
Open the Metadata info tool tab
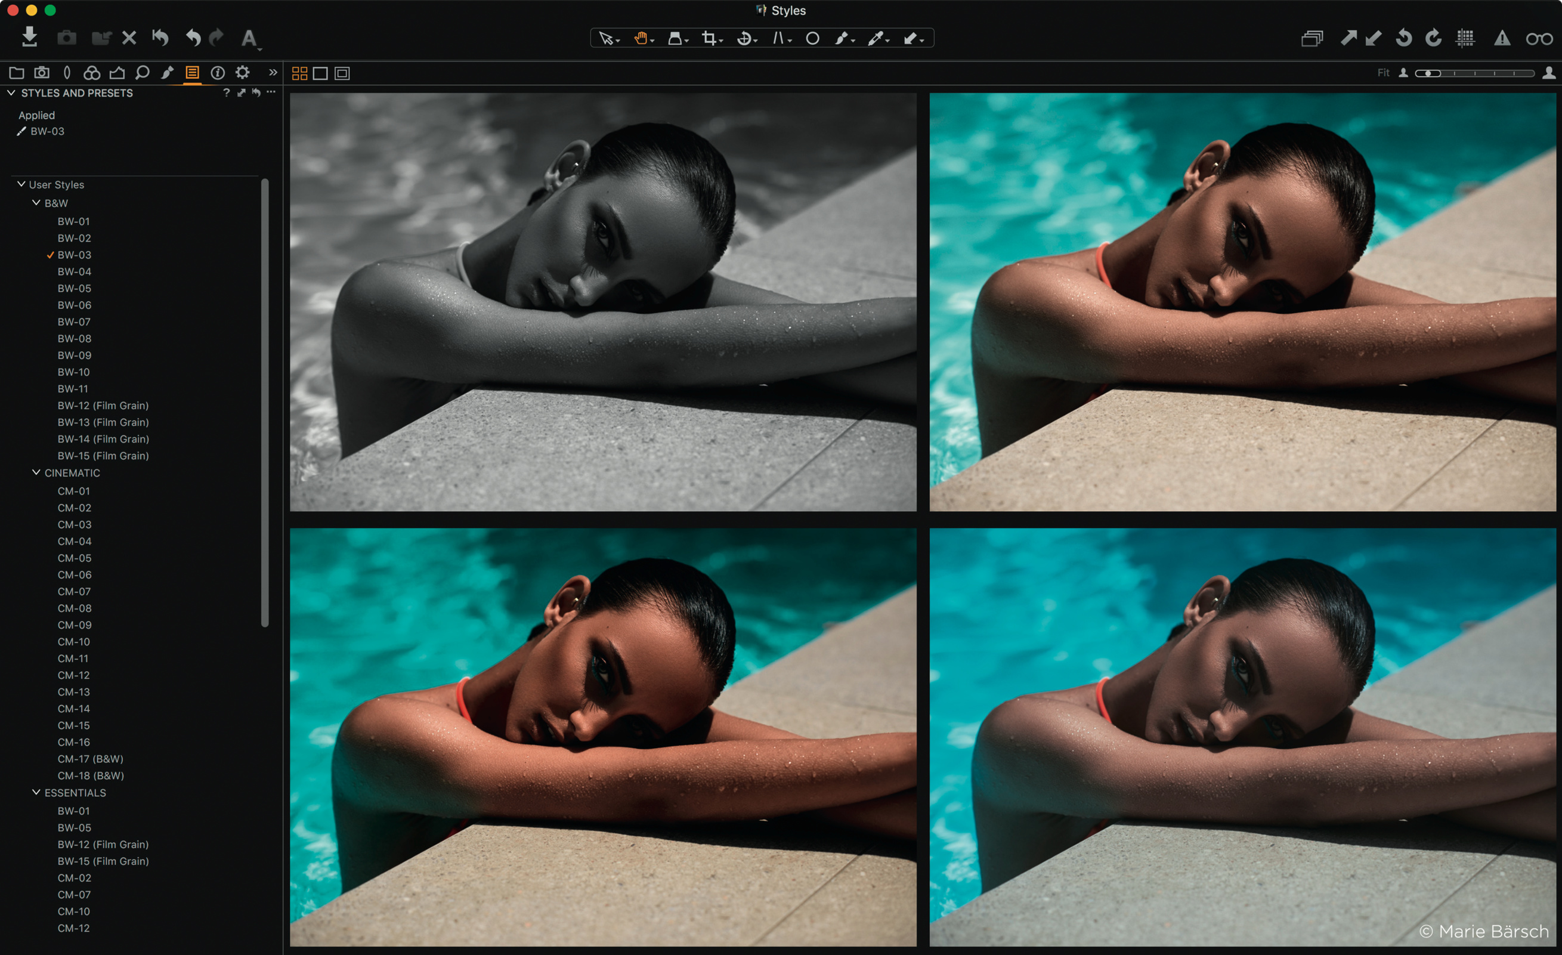pos(218,73)
